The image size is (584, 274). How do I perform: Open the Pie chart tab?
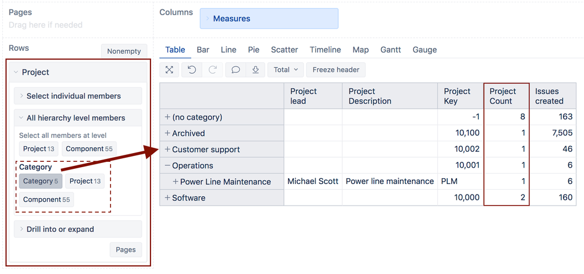point(253,50)
